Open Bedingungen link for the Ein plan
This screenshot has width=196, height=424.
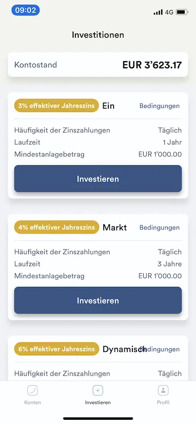pos(160,106)
